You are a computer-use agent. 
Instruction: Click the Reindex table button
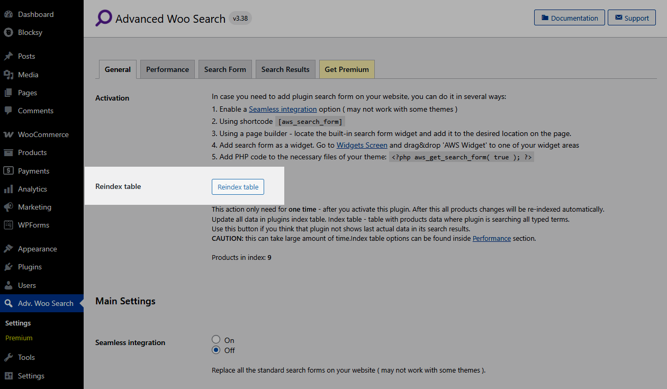[238, 187]
